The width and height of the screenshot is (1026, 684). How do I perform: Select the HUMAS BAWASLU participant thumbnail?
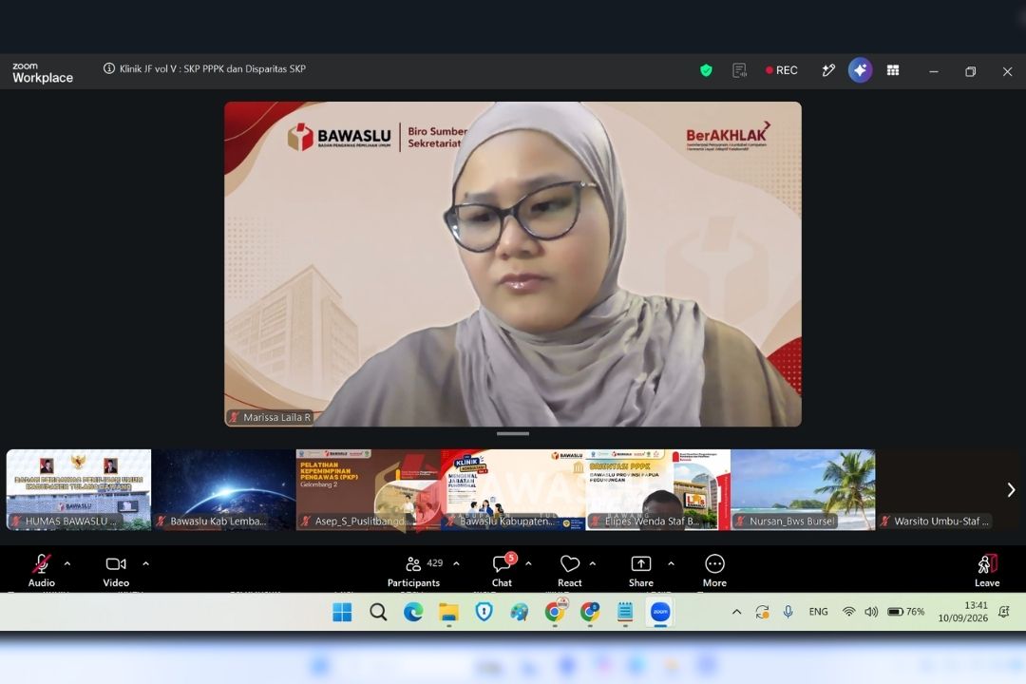point(79,489)
